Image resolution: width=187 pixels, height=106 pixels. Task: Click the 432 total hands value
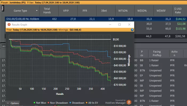(54, 19)
